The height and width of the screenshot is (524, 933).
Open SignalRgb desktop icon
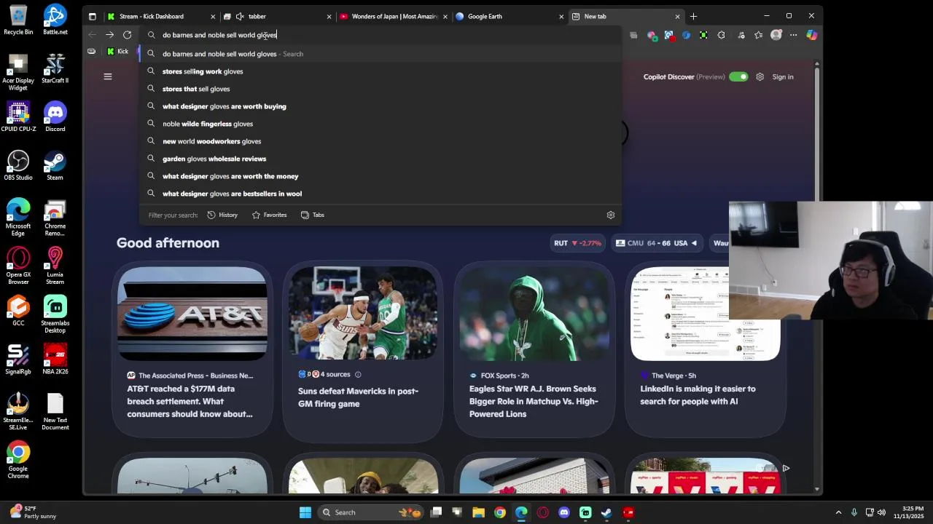pyautogui.click(x=18, y=360)
